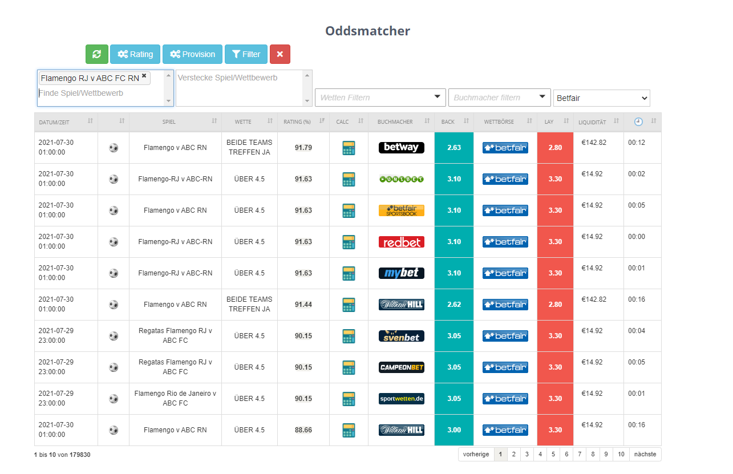Click the Unibet bookmaker logo
The width and height of the screenshot is (733, 474).
pyautogui.click(x=402, y=179)
